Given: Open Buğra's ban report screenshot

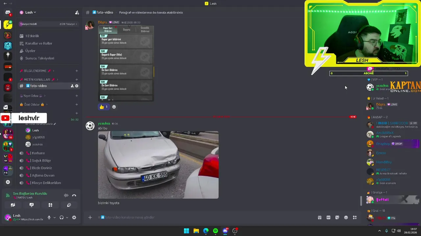Looking at the screenshot, I should tap(126, 63).
